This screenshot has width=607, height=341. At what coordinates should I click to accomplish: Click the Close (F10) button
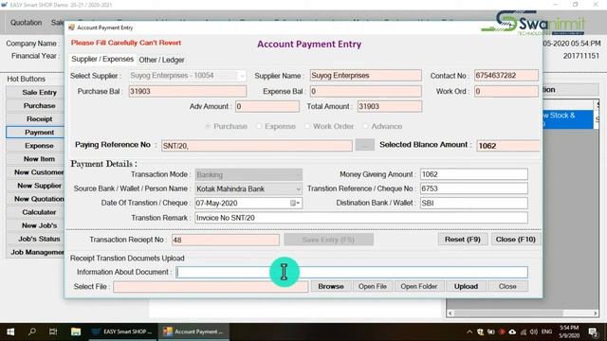pos(516,240)
